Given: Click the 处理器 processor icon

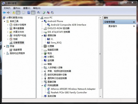Looking at the screenshot, I should coord(45,46).
